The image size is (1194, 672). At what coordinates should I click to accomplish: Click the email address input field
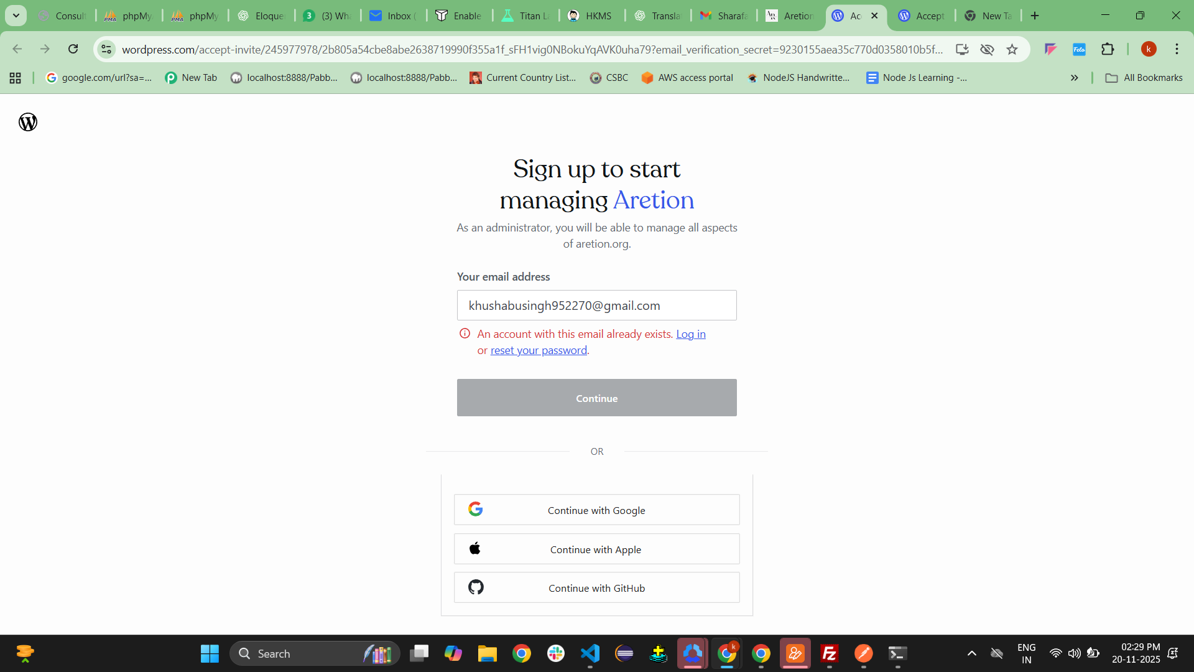pos(596,306)
